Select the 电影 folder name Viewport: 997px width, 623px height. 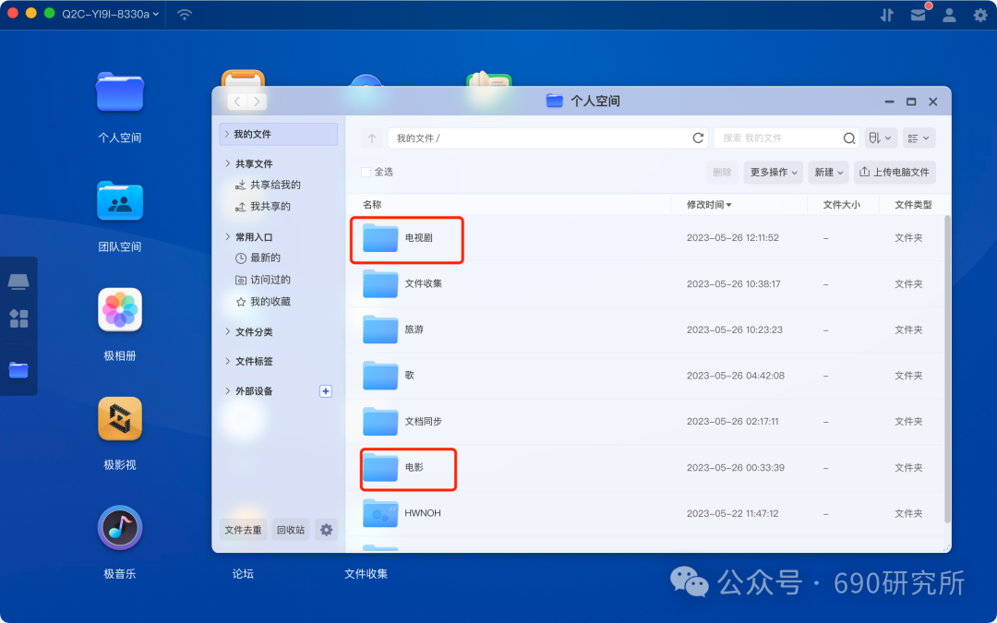[x=414, y=467]
